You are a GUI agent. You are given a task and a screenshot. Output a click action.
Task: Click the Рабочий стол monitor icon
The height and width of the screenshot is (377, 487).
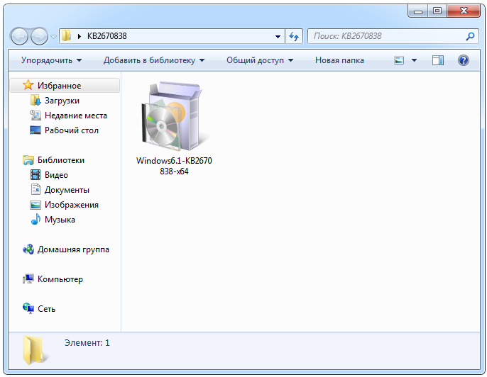35,130
